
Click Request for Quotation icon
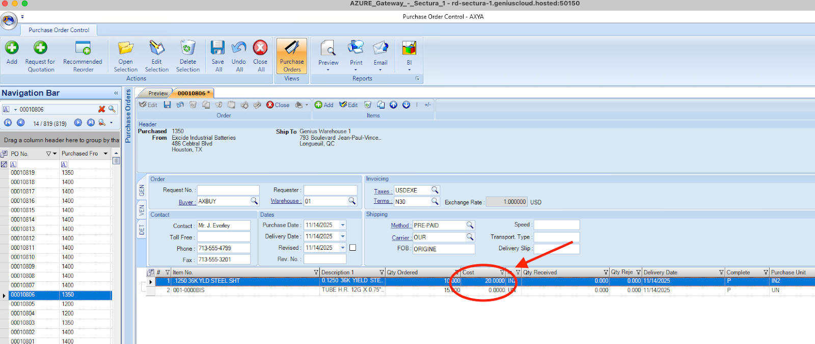pos(40,48)
